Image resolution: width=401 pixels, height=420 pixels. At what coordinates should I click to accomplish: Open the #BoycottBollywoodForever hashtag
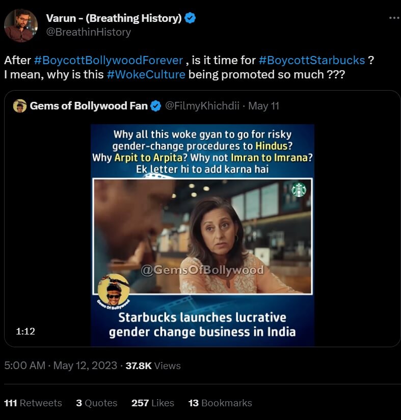pos(108,60)
